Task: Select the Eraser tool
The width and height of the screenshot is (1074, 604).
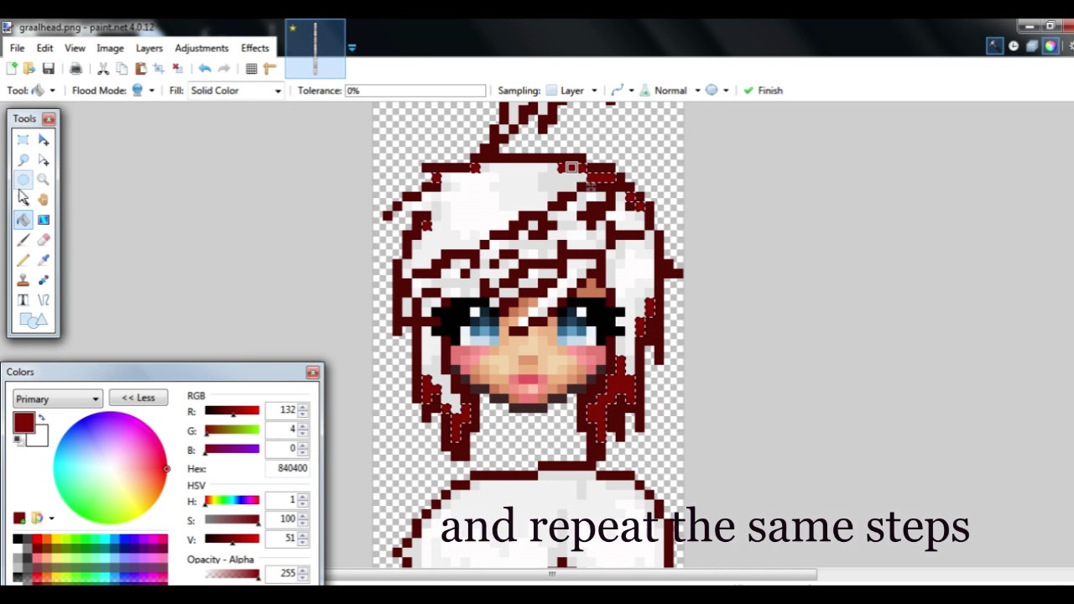Action: tap(44, 240)
